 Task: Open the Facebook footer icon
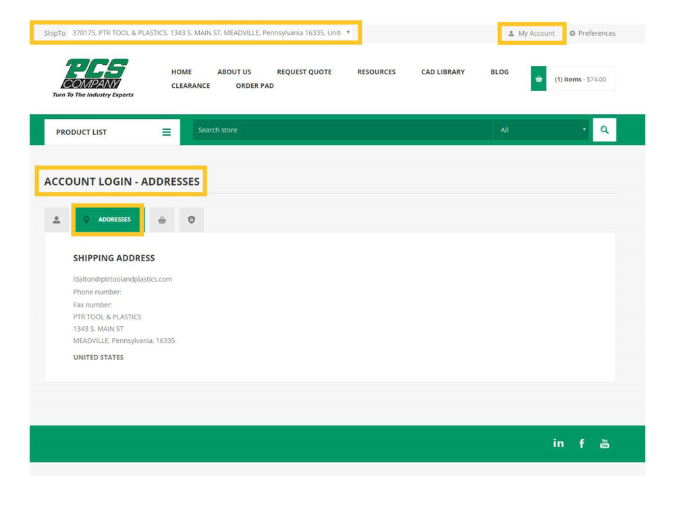click(x=582, y=444)
